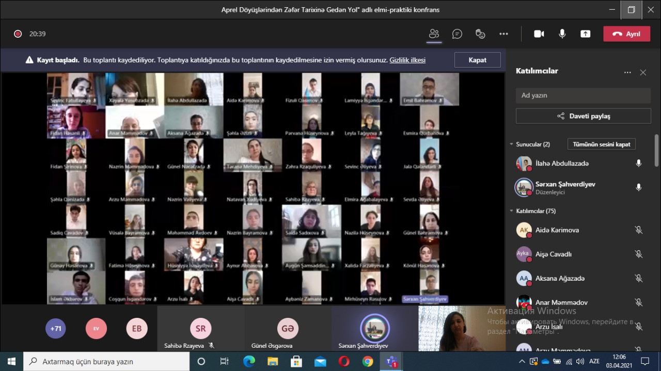Dismiss the recording banner with Kapat

point(477,60)
